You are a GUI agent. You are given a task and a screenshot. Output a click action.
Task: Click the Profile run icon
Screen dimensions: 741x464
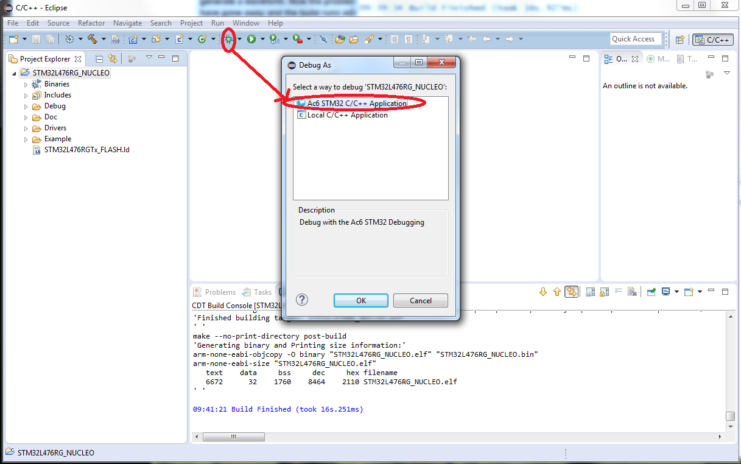pyautogui.click(x=274, y=39)
